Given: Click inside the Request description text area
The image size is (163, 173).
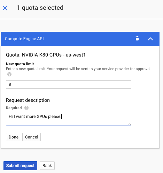Looking at the screenshot, I should tap(69, 119).
